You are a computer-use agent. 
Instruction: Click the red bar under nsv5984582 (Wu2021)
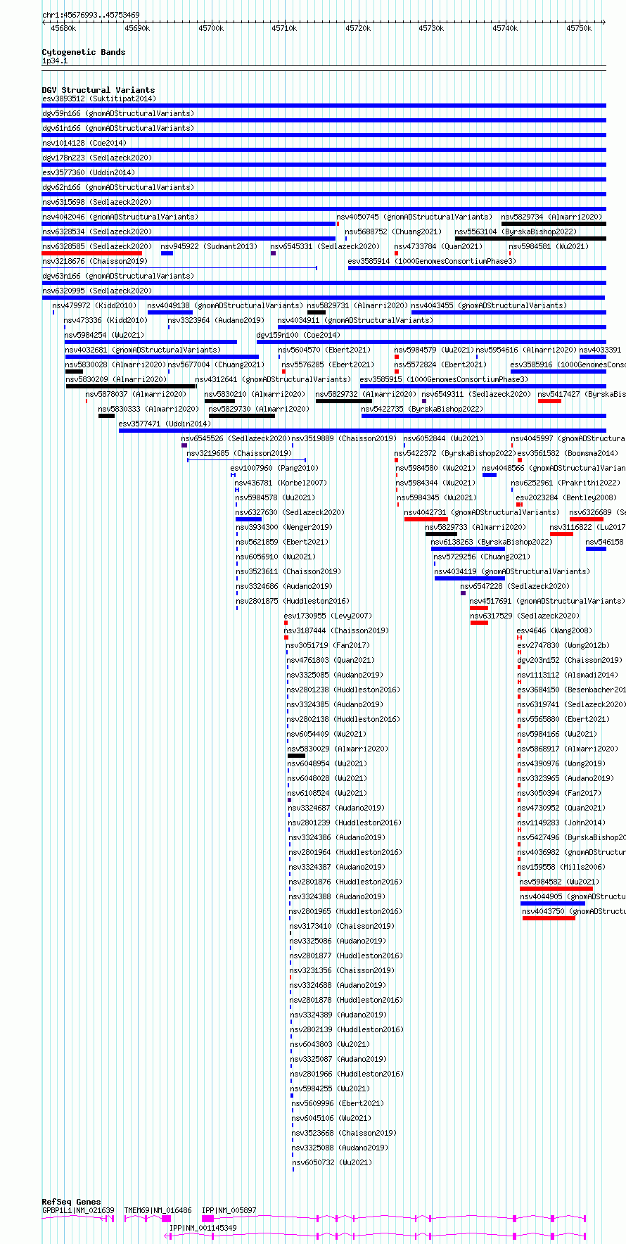click(556, 889)
